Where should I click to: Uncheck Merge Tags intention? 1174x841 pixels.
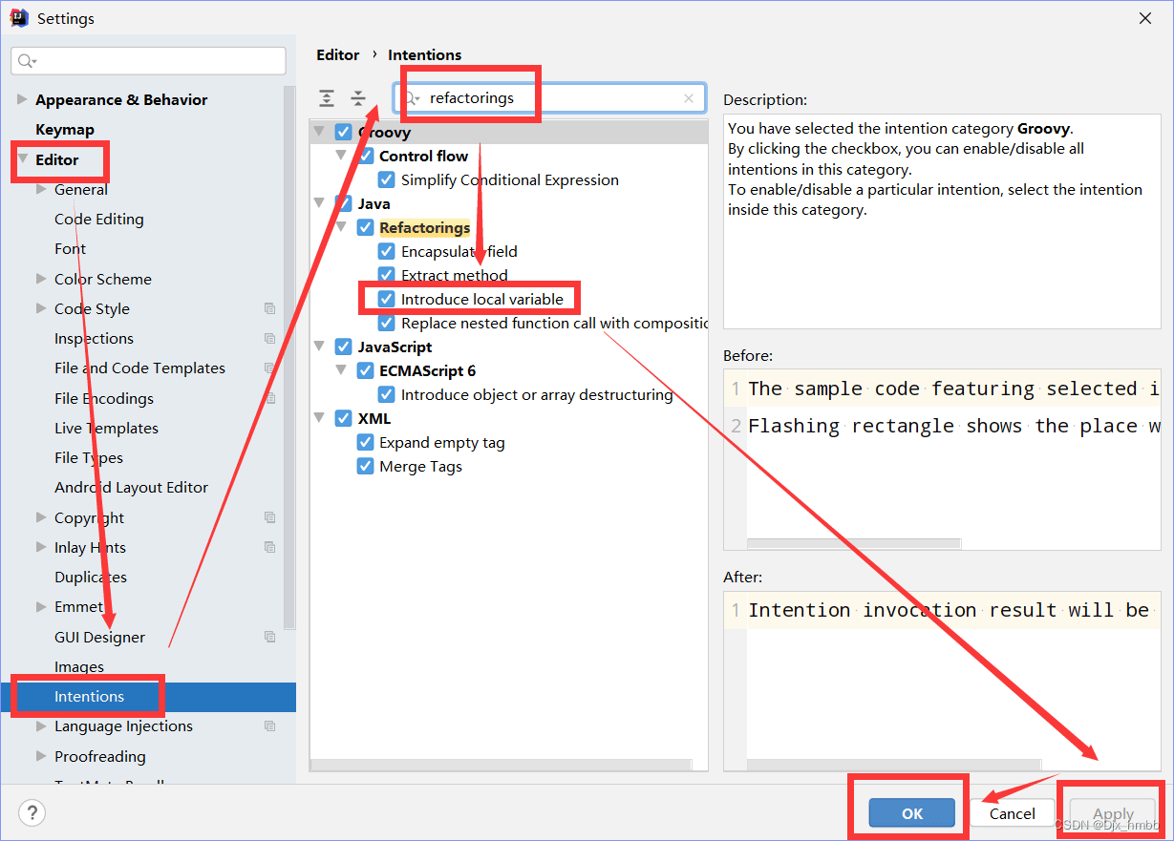365,466
